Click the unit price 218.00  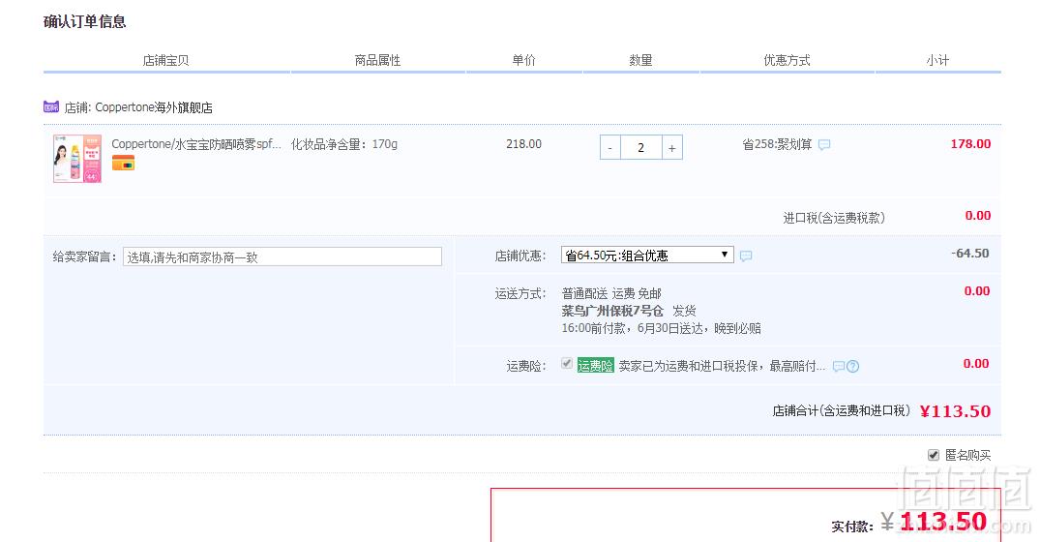(524, 144)
